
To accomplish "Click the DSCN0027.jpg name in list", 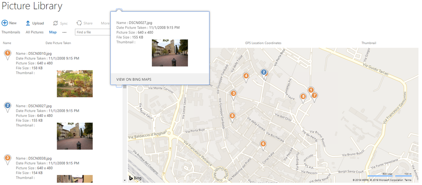I will coord(40,106).
